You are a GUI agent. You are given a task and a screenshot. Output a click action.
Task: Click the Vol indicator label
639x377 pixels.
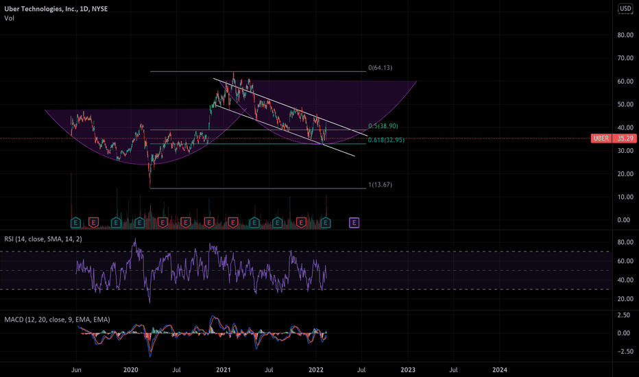click(x=9, y=18)
